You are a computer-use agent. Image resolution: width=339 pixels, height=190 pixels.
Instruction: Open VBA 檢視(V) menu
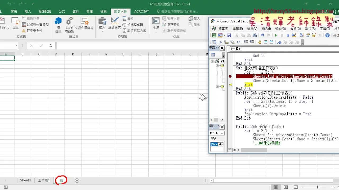252,29
